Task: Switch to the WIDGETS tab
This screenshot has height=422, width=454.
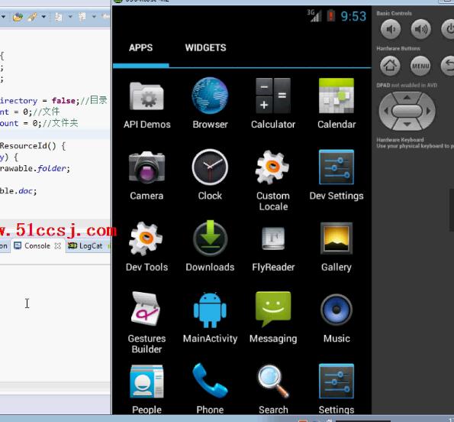Action: [x=205, y=47]
